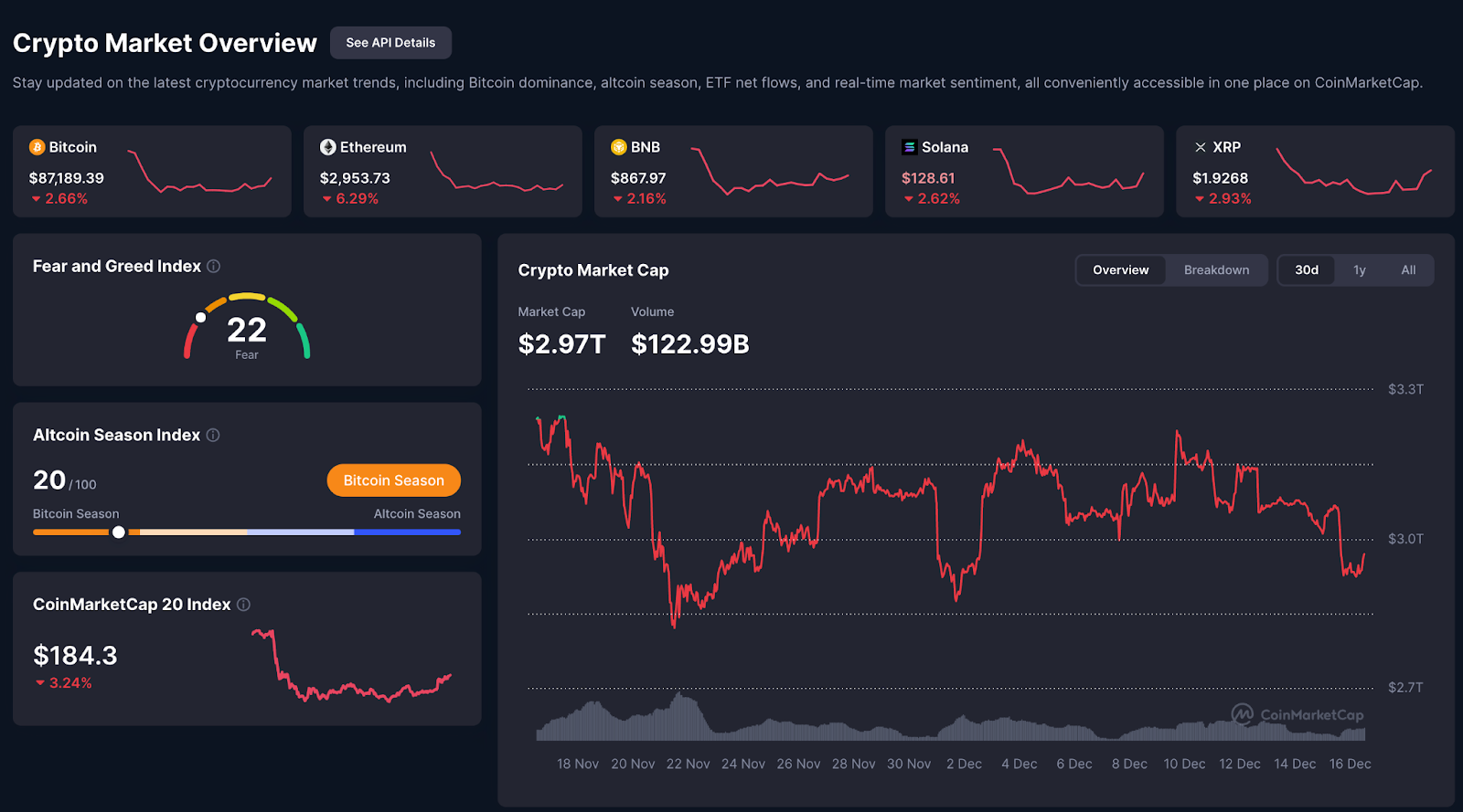Click the Solana logo icon
Viewport: 1463px width, 812px height.
[x=909, y=147]
